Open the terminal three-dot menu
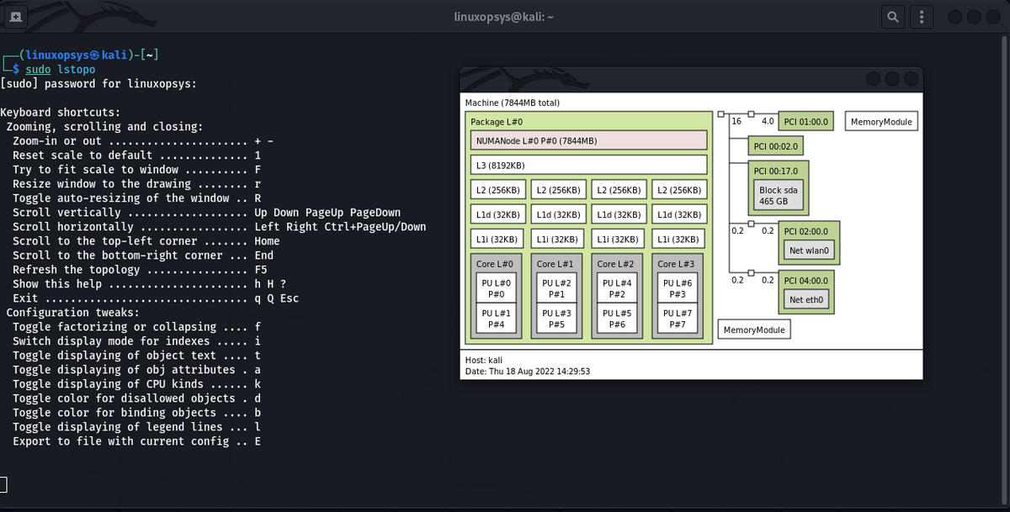1010x512 pixels. (922, 17)
